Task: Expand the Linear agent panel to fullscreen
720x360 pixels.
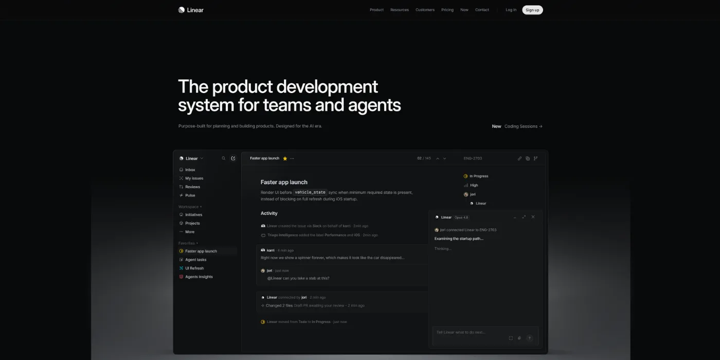Action: 524,217
